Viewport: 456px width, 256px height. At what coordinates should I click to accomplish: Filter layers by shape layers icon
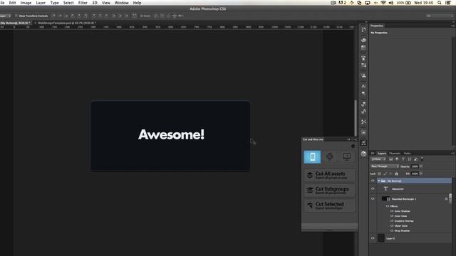[410, 159]
